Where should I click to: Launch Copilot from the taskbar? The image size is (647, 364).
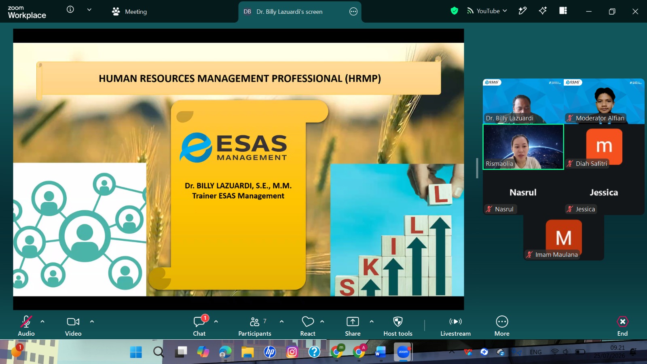click(203, 352)
